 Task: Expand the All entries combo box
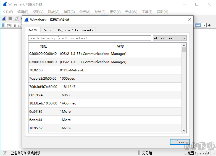pos(170,38)
